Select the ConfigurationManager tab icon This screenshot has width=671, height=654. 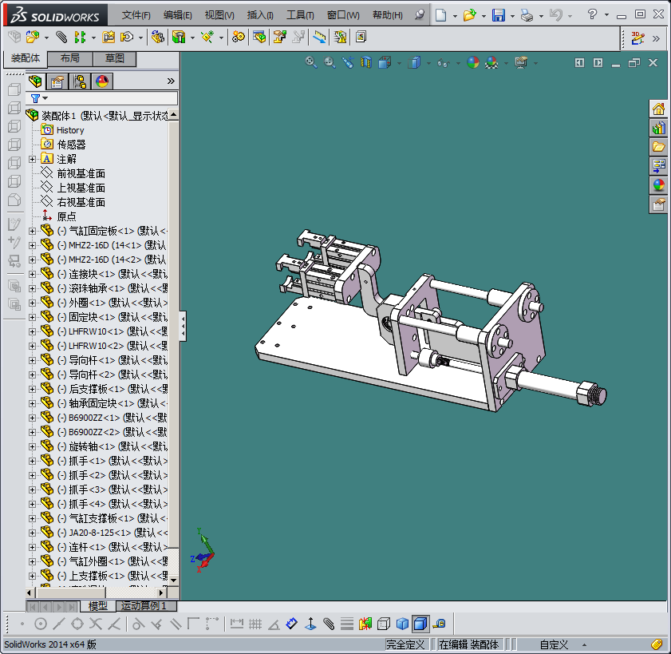coord(79,81)
